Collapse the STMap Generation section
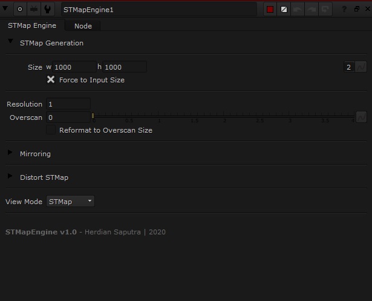This screenshot has height=301, width=372. (x=10, y=42)
